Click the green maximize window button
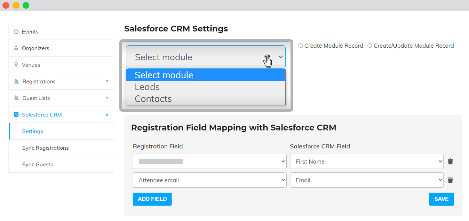Image resolution: width=469 pixels, height=221 pixels. (x=26, y=5)
